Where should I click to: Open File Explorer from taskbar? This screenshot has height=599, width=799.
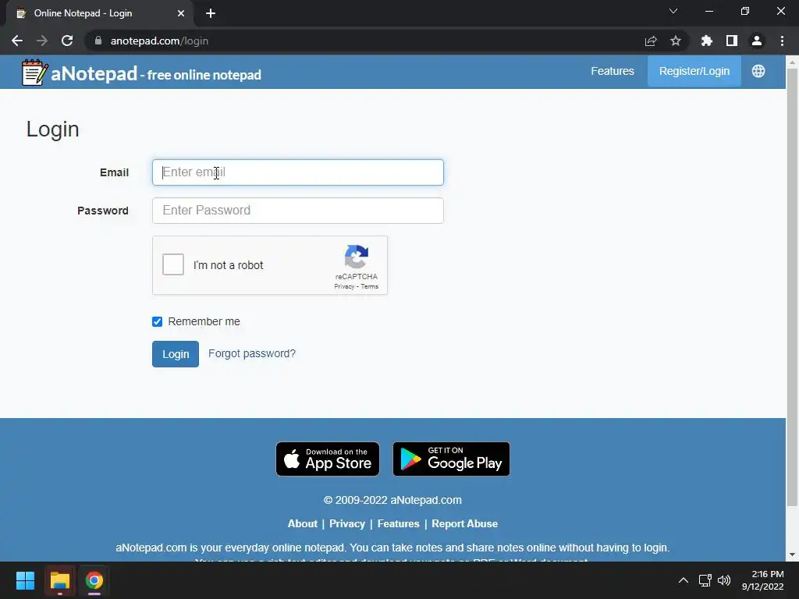click(x=59, y=580)
